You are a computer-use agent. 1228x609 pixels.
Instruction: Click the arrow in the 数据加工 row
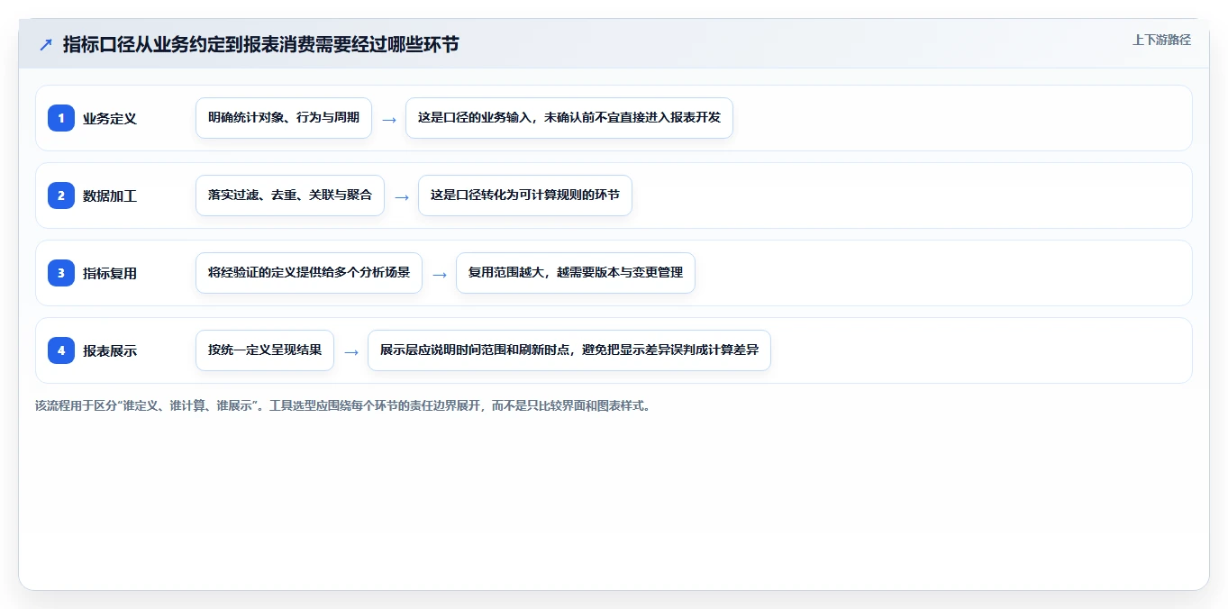point(402,196)
